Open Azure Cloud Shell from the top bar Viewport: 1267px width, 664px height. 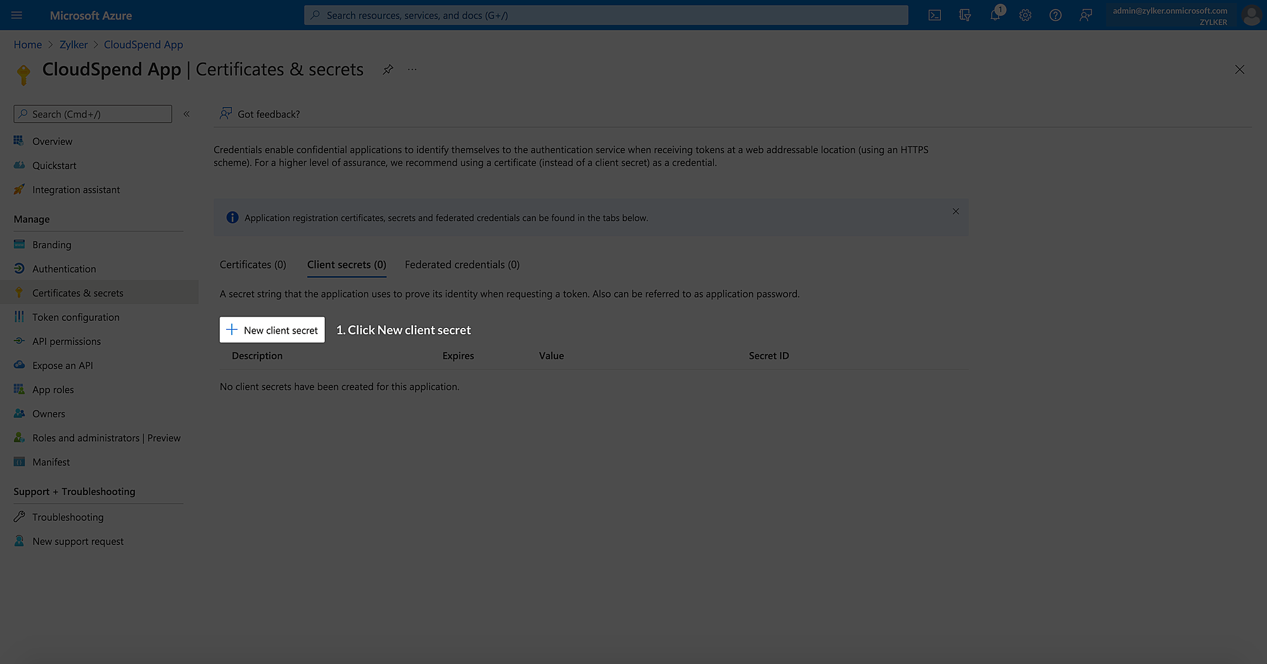click(x=934, y=15)
